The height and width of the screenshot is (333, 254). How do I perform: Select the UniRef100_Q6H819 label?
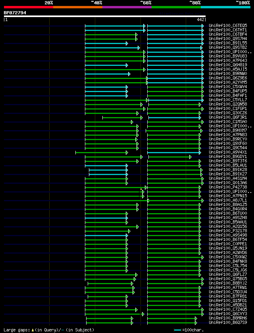pos(228,65)
